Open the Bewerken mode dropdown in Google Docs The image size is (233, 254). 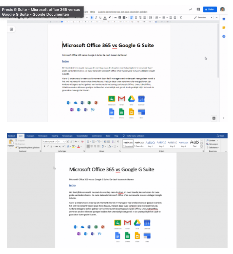click(x=203, y=17)
